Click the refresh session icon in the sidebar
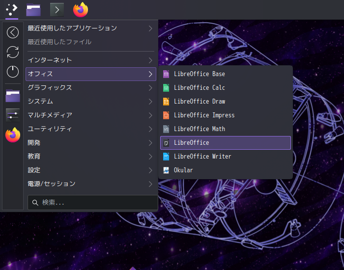 tap(13, 52)
